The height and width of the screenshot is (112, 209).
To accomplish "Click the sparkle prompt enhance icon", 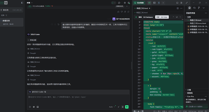I will (118, 107).
